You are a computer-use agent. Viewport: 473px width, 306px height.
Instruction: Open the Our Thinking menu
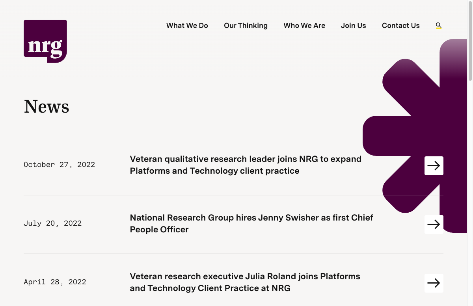pyautogui.click(x=246, y=26)
